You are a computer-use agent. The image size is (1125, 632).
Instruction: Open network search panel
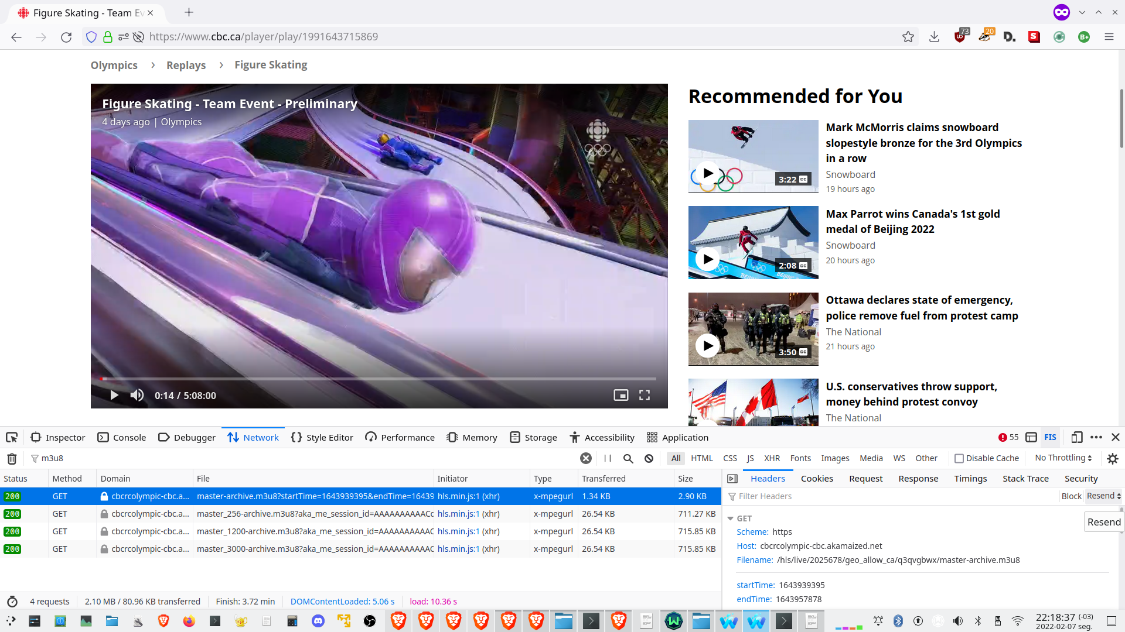pyautogui.click(x=628, y=459)
